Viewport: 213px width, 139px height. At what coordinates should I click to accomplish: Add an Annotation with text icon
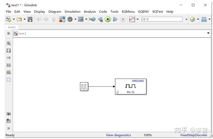(x=9, y=65)
